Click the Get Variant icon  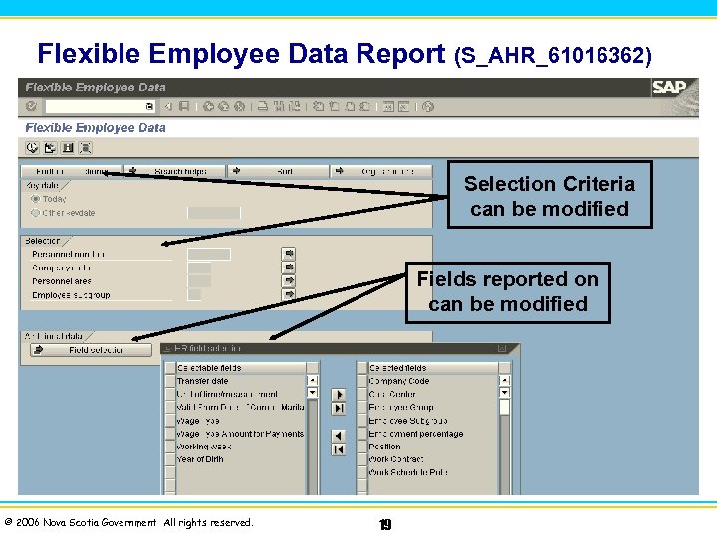click(50, 148)
